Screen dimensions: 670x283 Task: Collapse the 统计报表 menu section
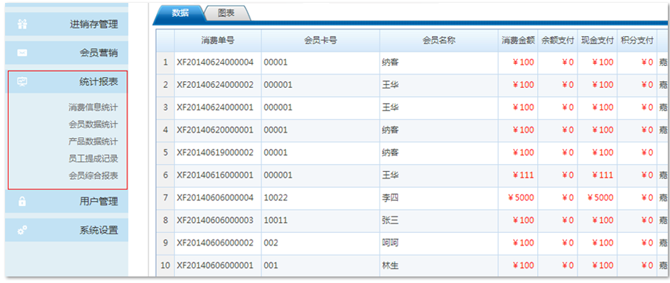[x=68, y=82]
